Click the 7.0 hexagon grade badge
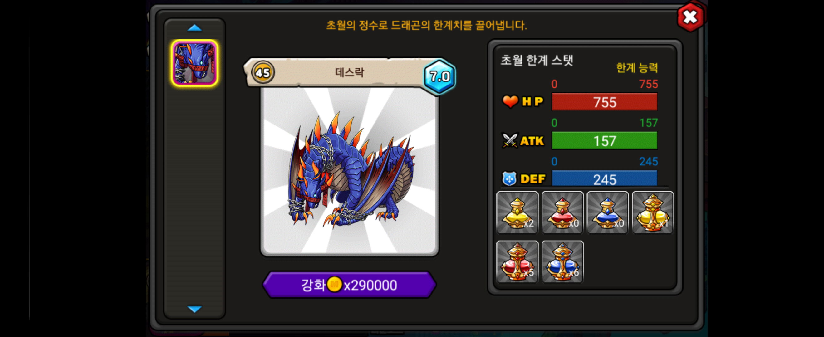The image size is (824, 337). point(440,76)
